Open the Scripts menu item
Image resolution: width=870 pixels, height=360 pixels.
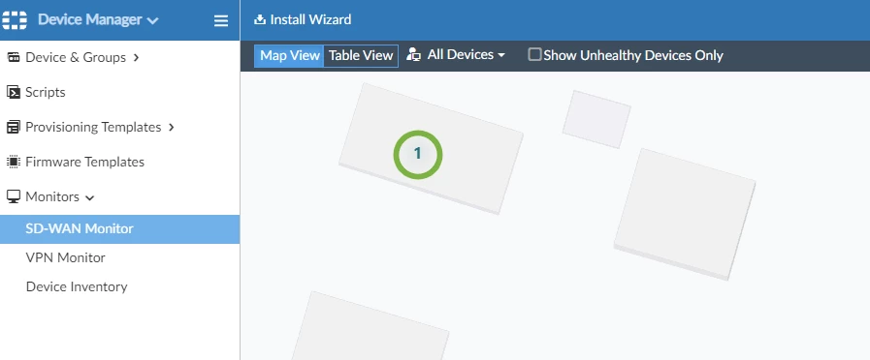point(46,92)
